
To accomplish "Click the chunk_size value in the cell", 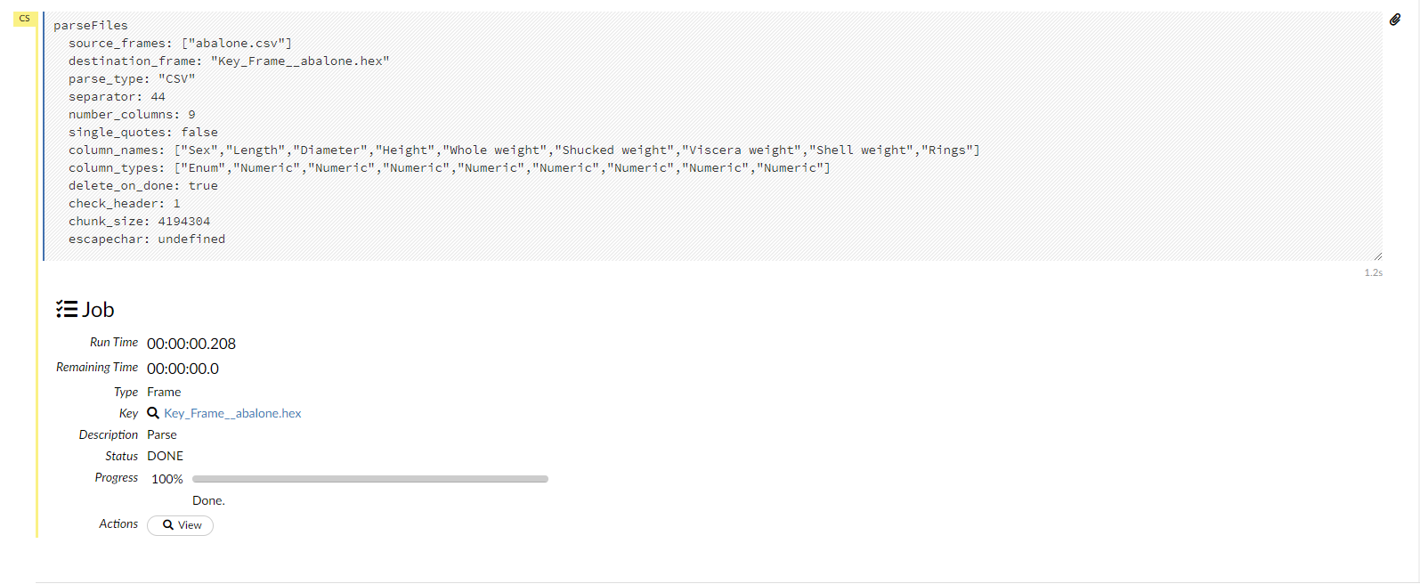I will click(184, 221).
